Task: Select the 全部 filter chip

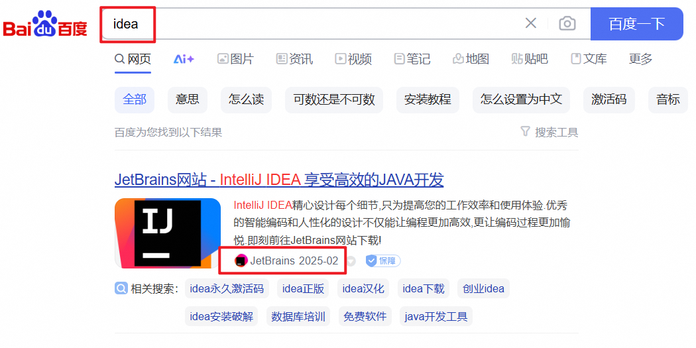Action: [135, 99]
